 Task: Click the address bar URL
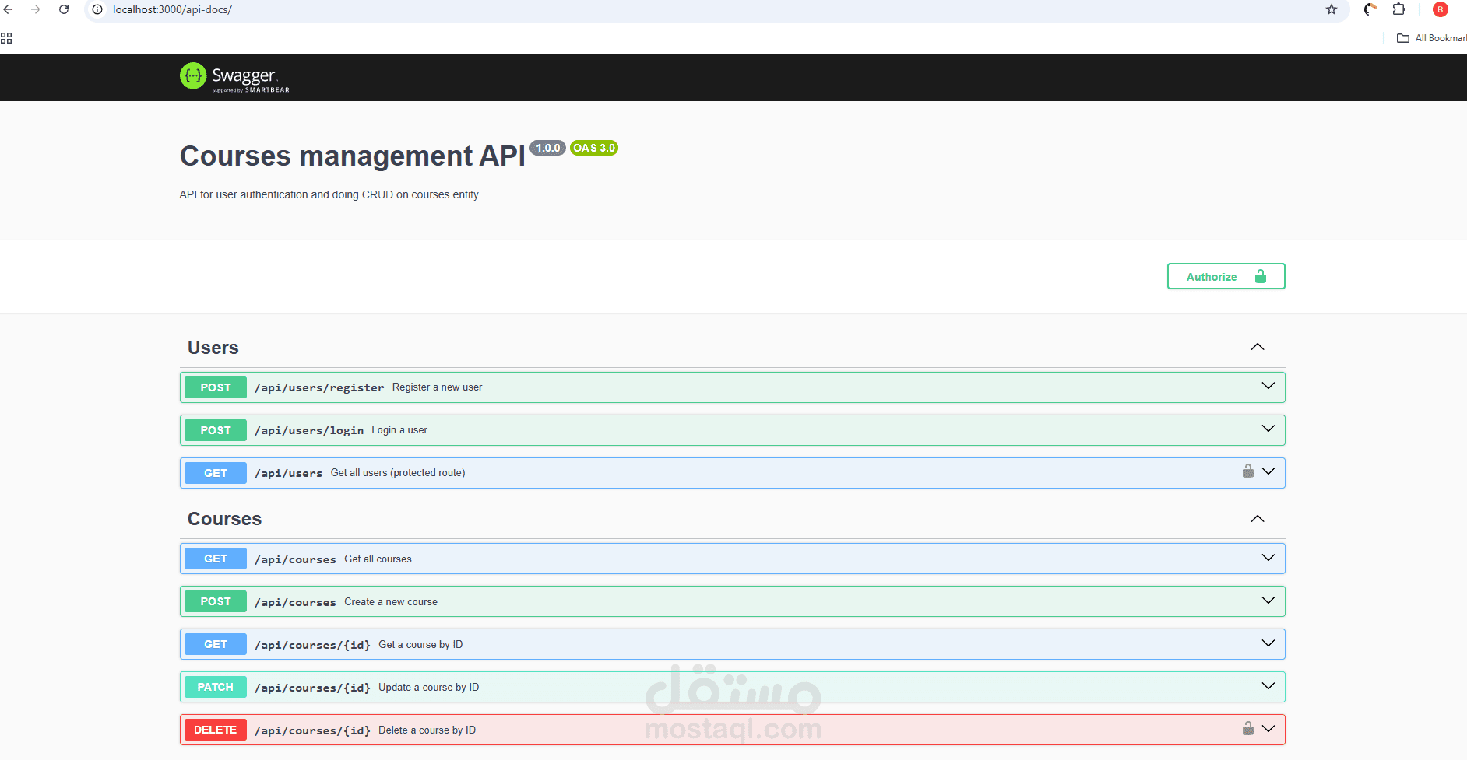(172, 9)
